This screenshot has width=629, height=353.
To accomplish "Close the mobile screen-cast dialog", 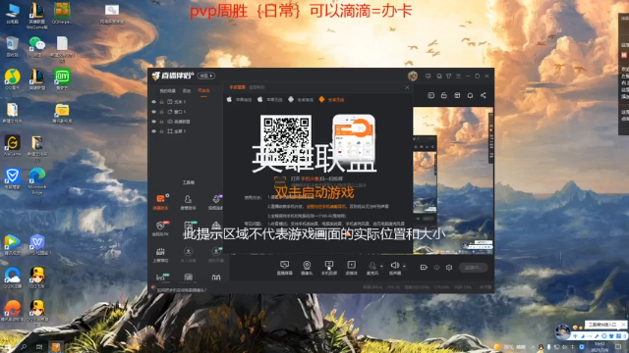I will click(407, 87).
